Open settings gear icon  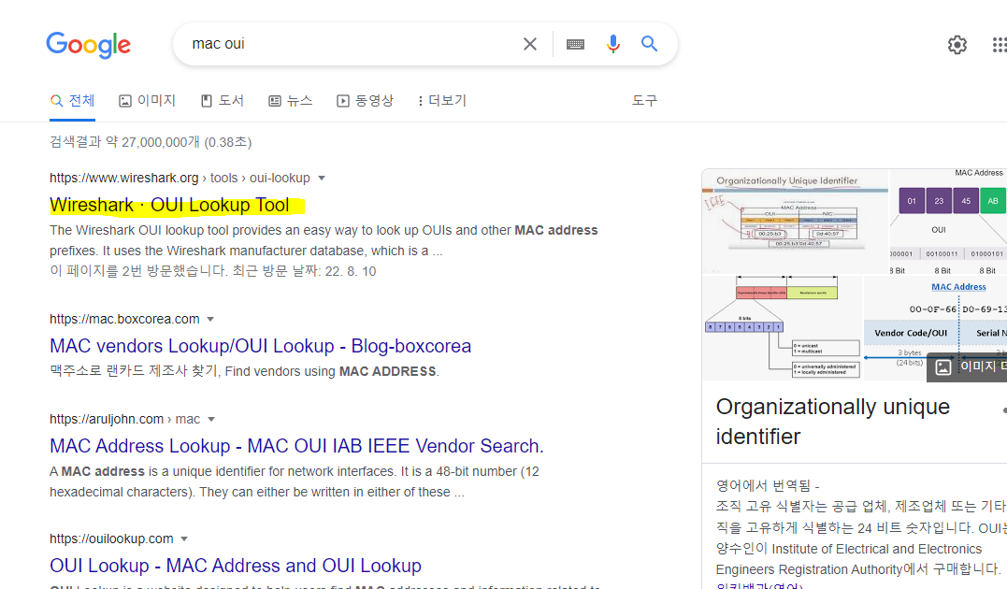coord(957,44)
